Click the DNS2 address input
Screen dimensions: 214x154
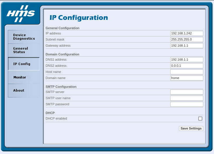pyautogui.click(x=187, y=66)
